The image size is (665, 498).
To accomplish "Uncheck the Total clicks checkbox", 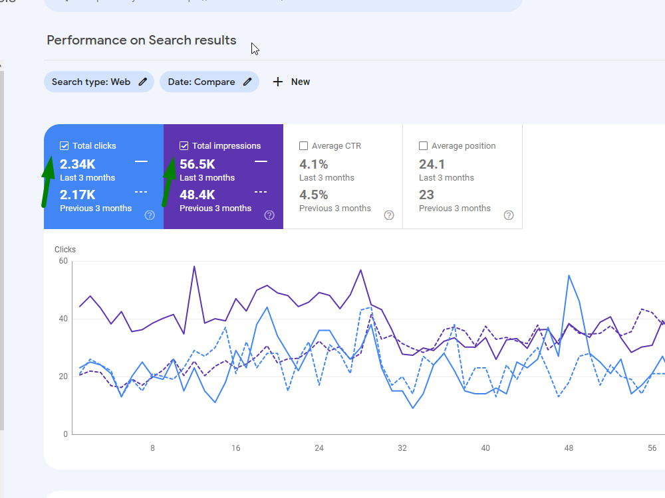I will [64, 145].
